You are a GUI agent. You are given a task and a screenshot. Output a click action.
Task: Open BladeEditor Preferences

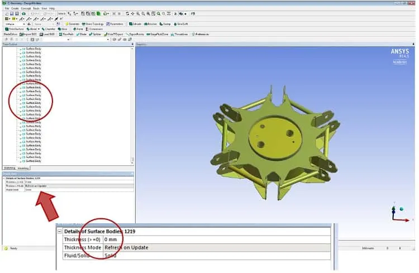click(x=201, y=34)
